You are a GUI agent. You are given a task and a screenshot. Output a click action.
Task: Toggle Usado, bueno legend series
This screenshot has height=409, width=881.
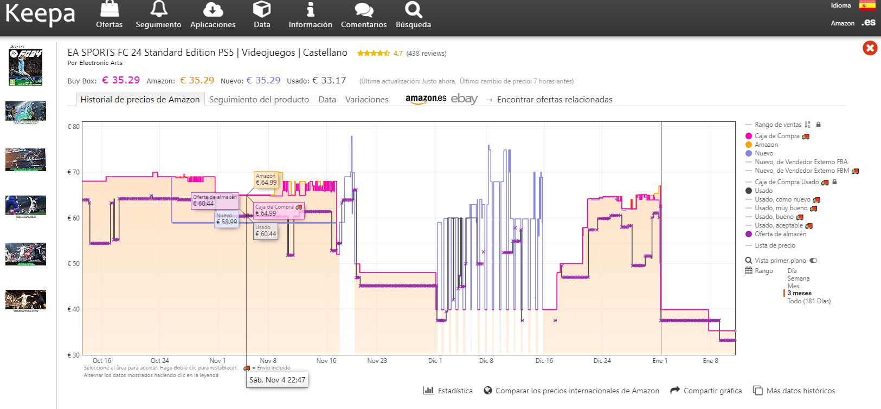[775, 217]
